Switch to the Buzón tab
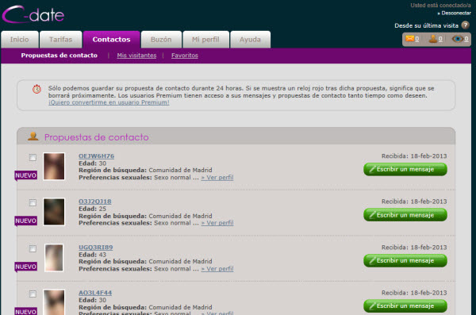Screen dimensions: 476x315 tap(161, 40)
